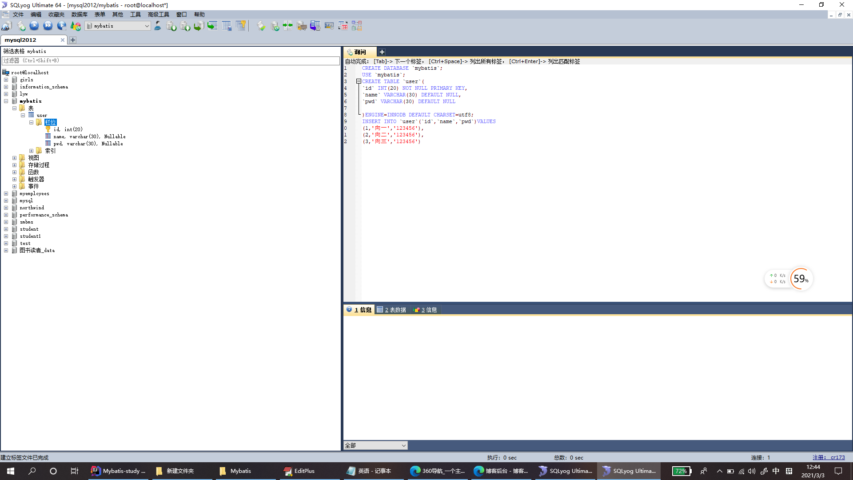Screen dimensions: 853x480
Task: Expand the girls database node
Action: click(x=6, y=80)
